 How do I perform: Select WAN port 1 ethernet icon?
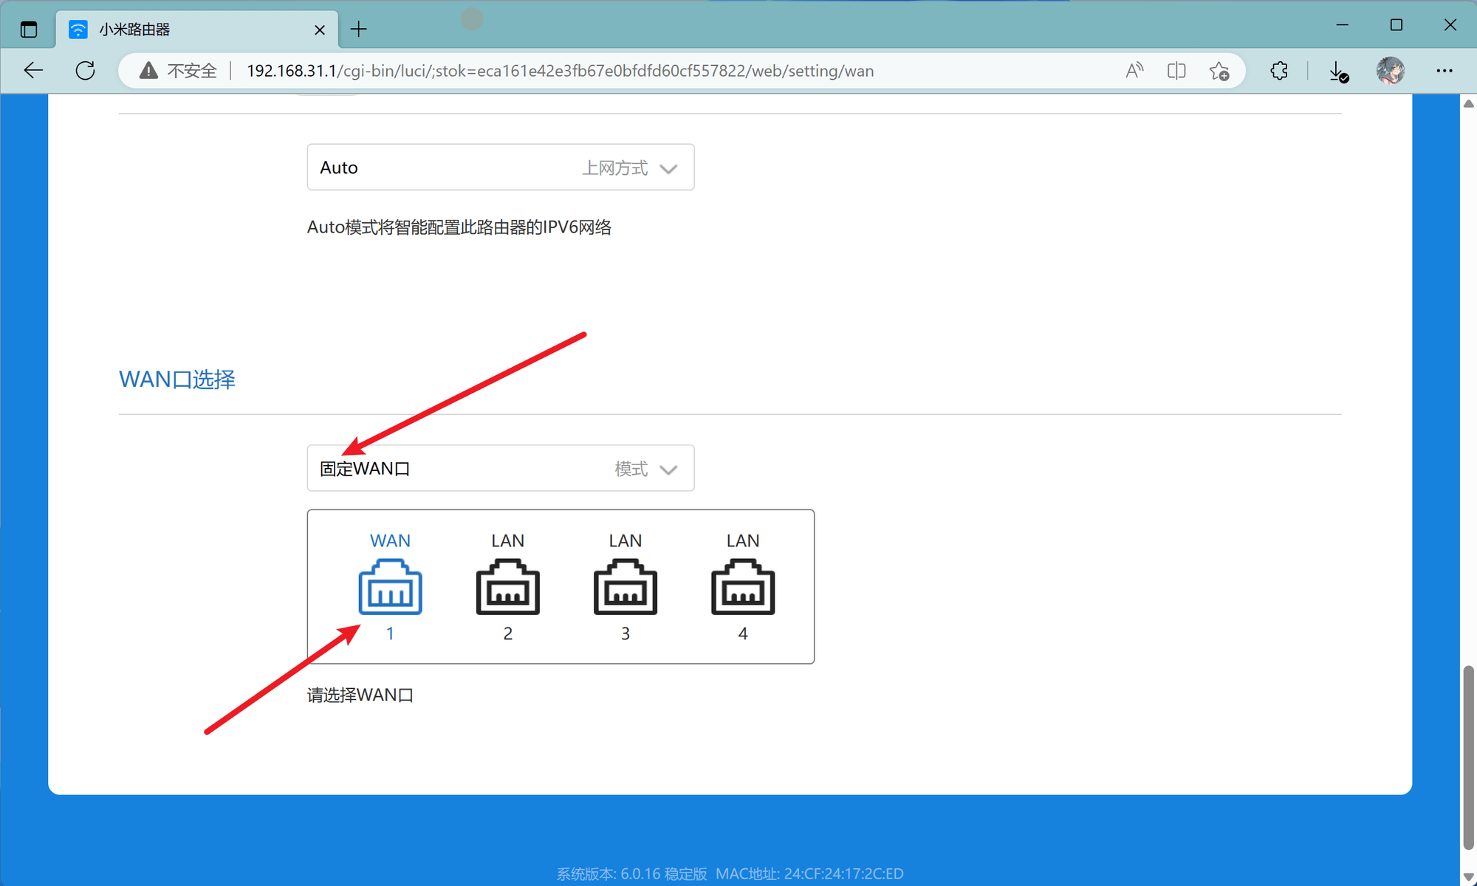coord(390,588)
